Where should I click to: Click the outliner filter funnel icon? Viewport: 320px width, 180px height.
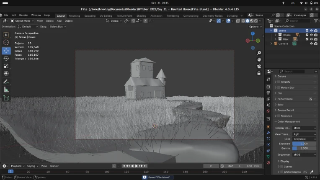coord(316,21)
